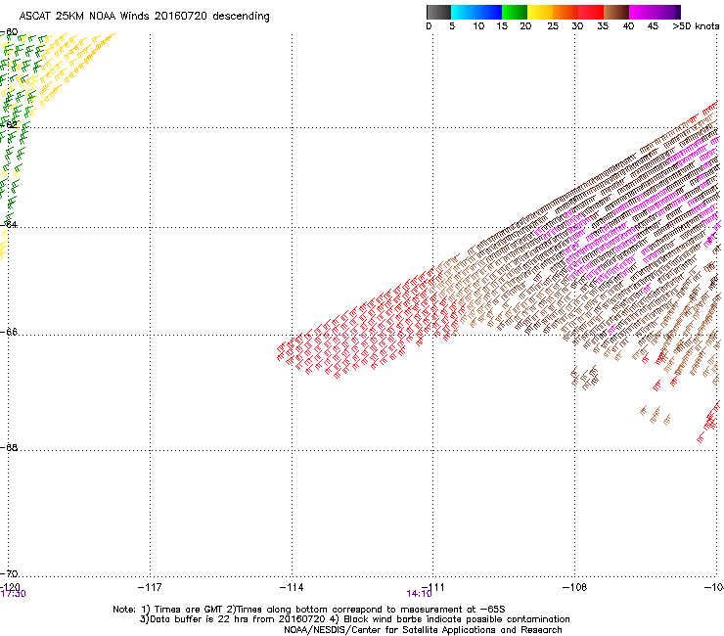
Task: Click the NOAA/NESDIS credit line
Action: pos(423,630)
